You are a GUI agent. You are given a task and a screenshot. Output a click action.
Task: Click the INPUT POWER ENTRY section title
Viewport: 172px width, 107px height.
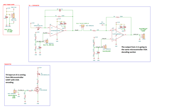[x=9, y=5]
